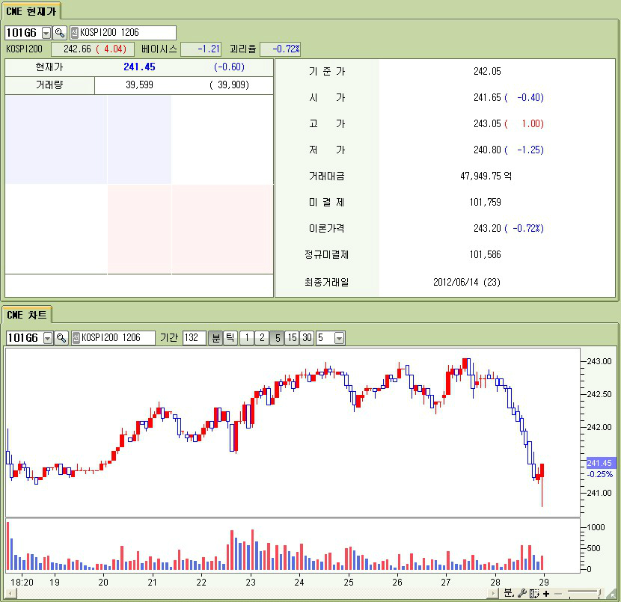Toggle the 틱 (tick) chart mode button

230,338
